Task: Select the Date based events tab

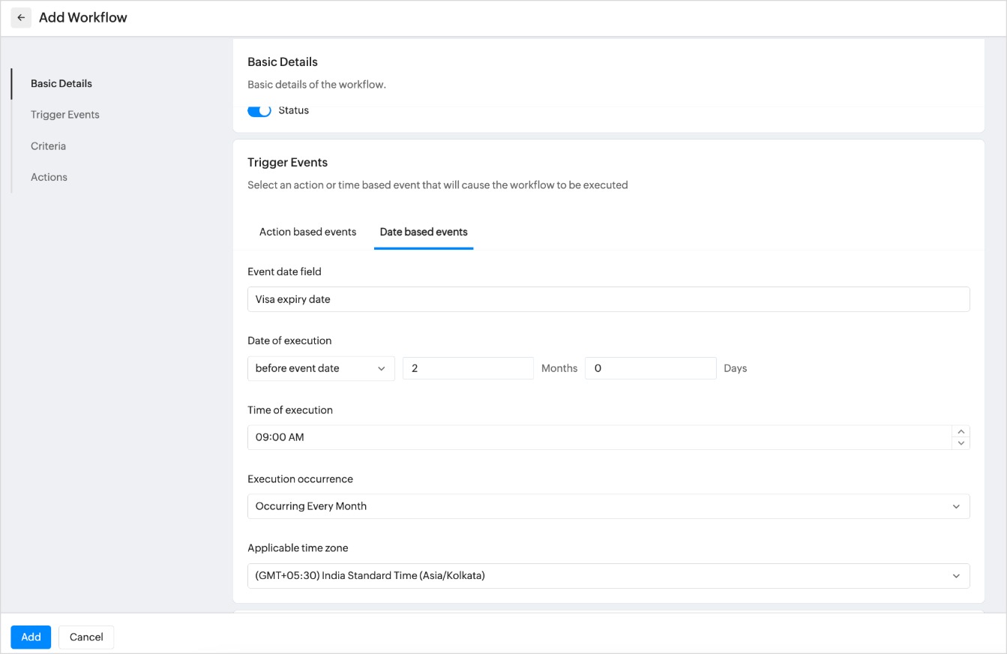Action: [424, 232]
